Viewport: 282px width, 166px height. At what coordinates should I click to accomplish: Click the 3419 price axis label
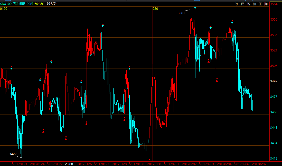coord(274,159)
